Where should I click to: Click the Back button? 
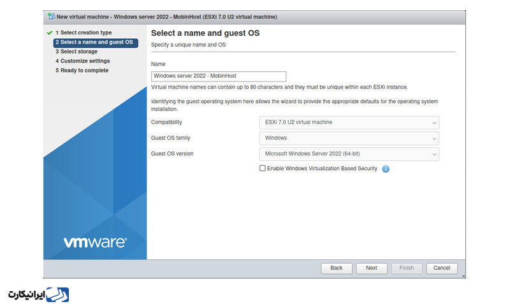pyautogui.click(x=337, y=268)
